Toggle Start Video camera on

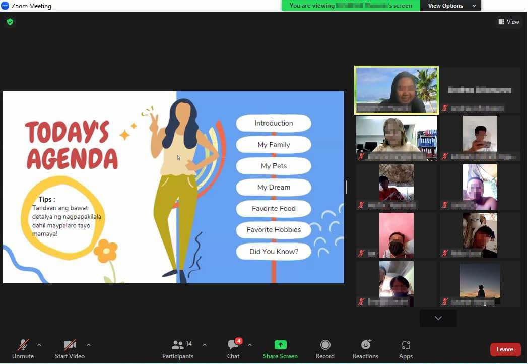(70, 345)
